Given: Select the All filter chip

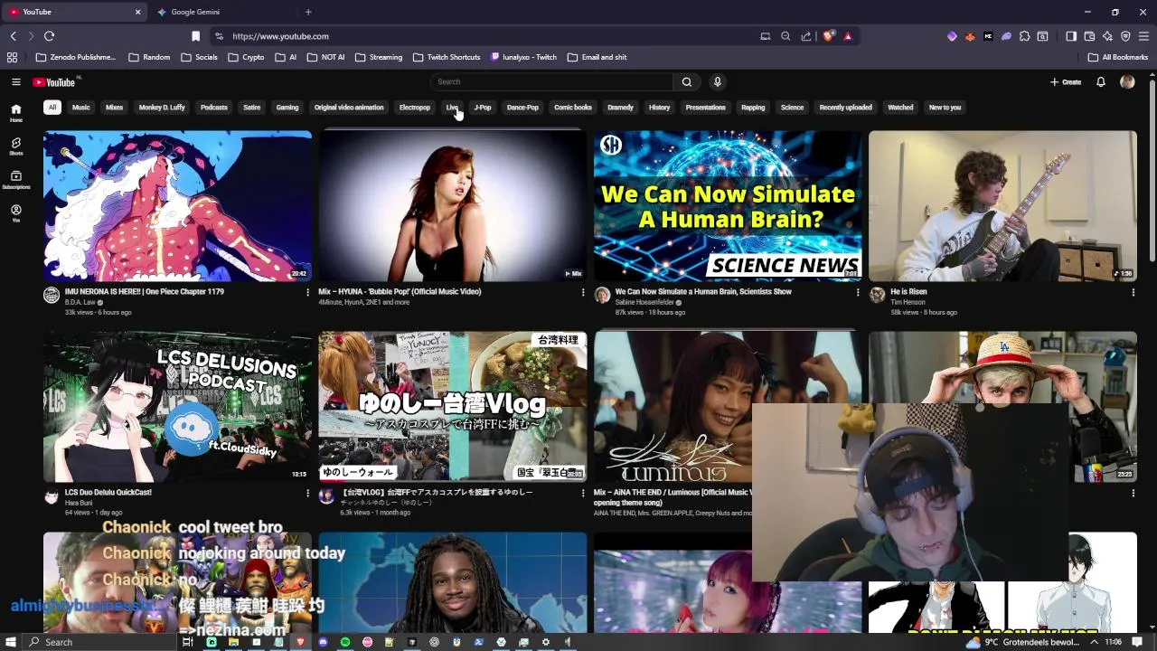Looking at the screenshot, I should pos(52,108).
